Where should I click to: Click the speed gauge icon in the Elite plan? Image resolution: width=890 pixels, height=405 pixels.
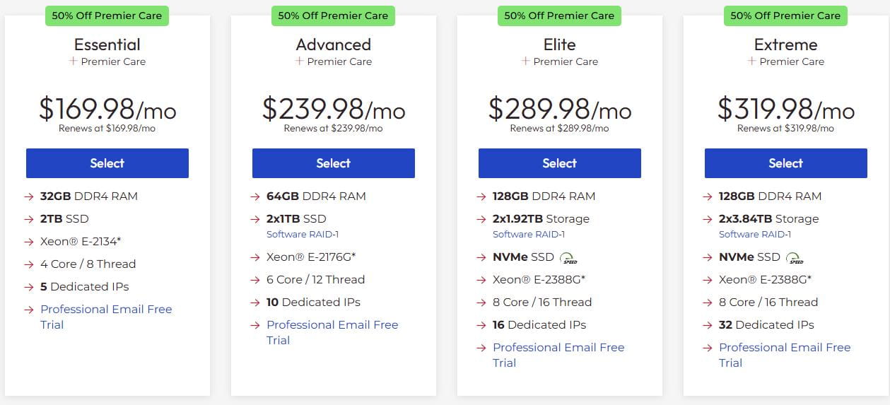(x=568, y=258)
